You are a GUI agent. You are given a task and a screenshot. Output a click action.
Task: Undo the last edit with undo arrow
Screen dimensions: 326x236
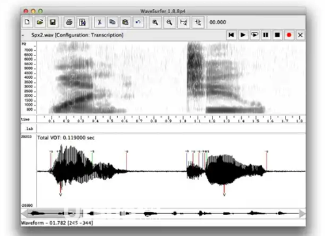[138, 22]
